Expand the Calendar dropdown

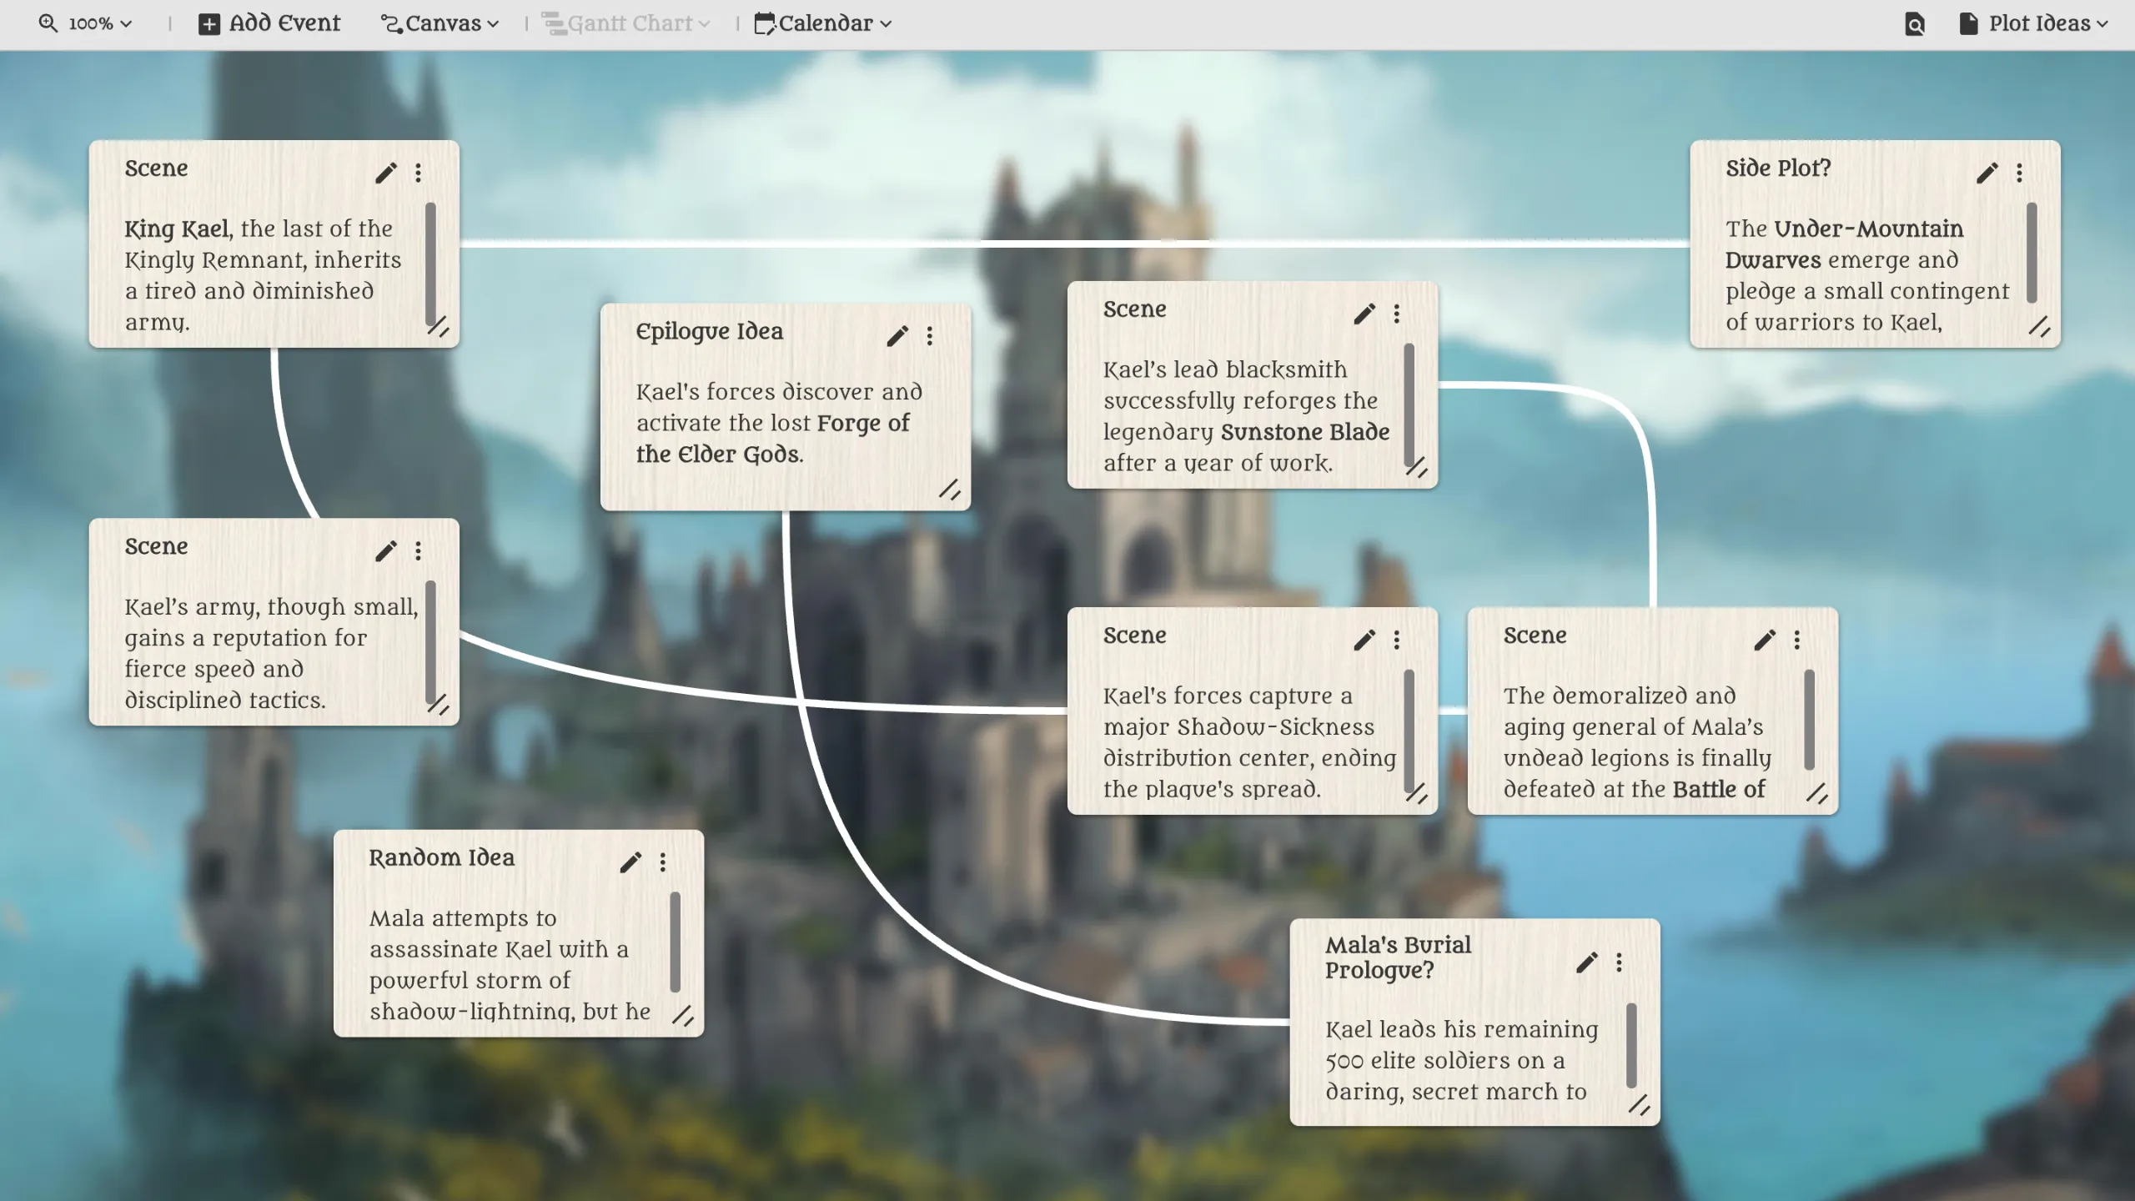(823, 24)
